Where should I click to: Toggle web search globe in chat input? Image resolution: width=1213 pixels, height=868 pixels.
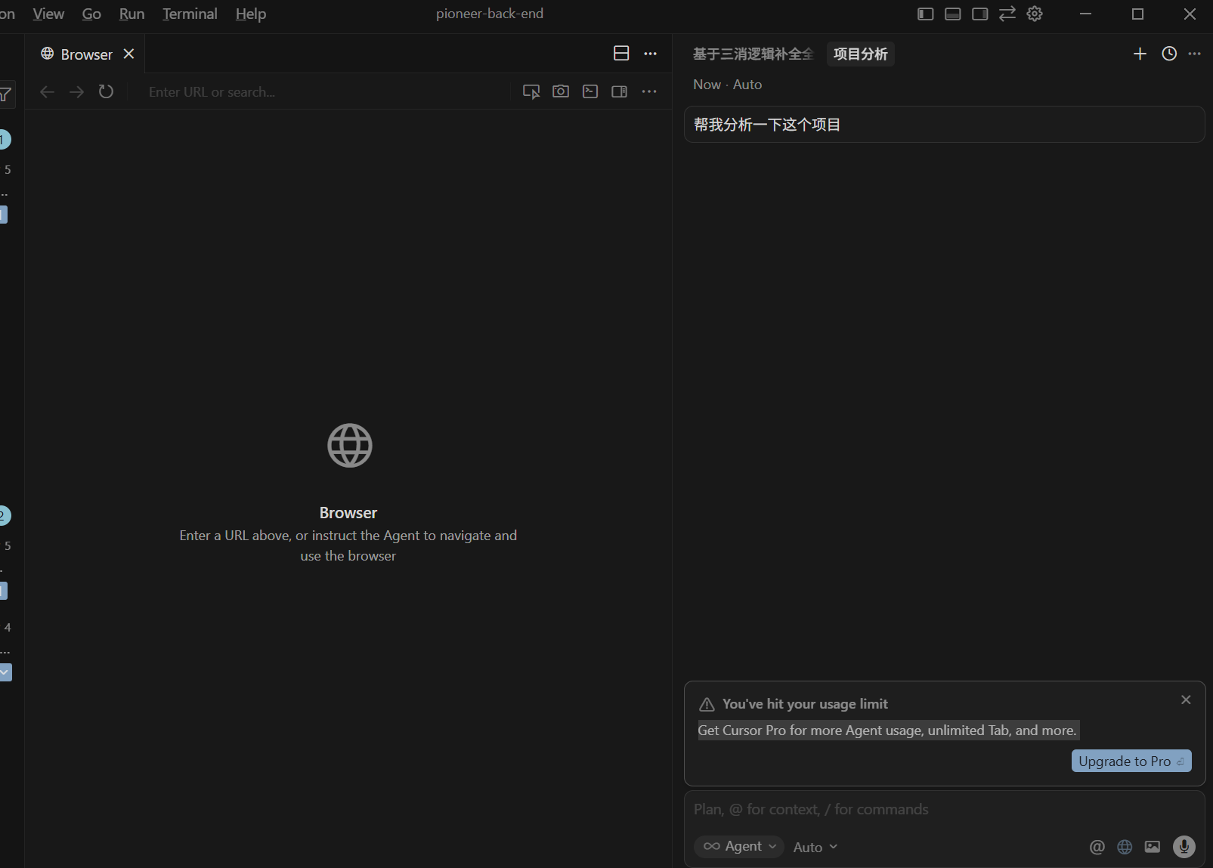point(1124,847)
